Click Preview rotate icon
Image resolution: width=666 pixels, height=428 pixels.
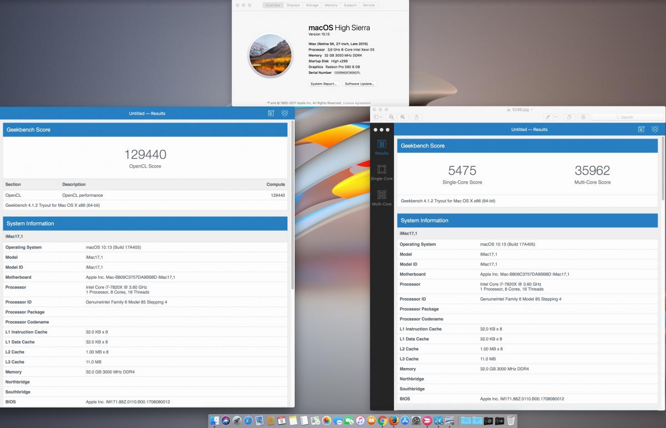point(569,117)
